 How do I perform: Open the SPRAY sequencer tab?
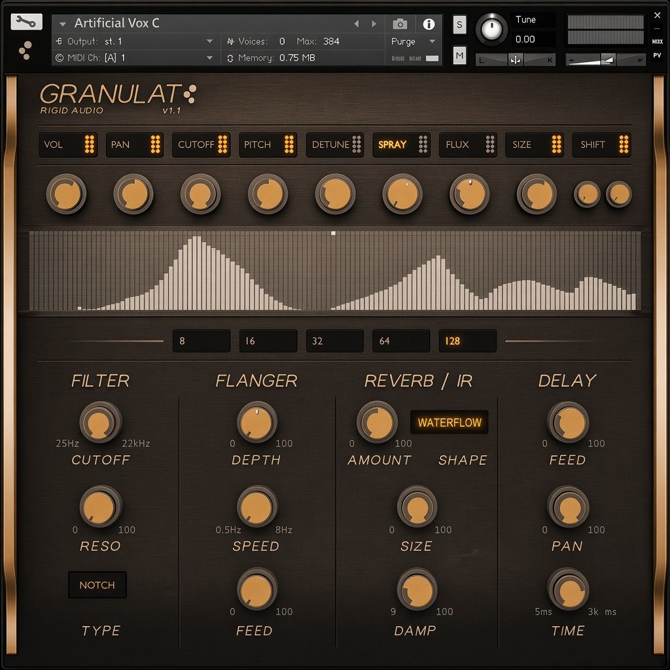(x=401, y=145)
